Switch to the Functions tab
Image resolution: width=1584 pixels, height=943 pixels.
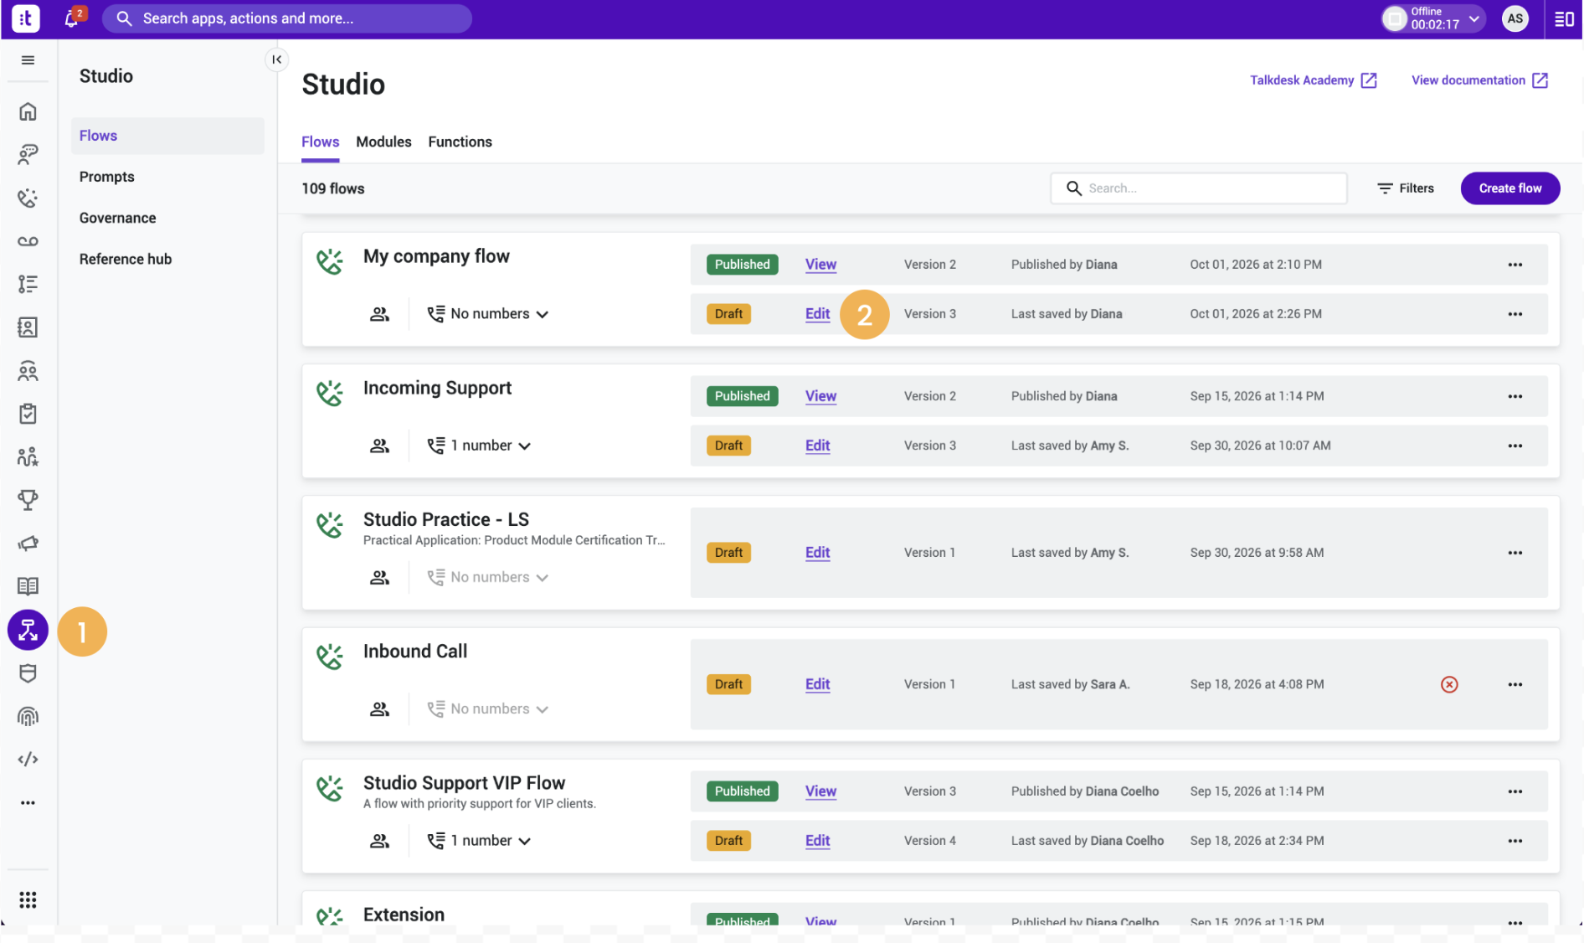pos(460,142)
